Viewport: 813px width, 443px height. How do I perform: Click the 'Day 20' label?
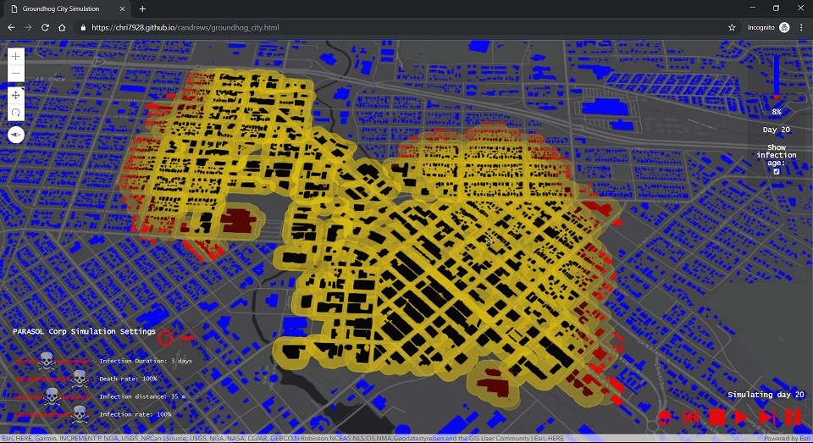tap(777, 130)
